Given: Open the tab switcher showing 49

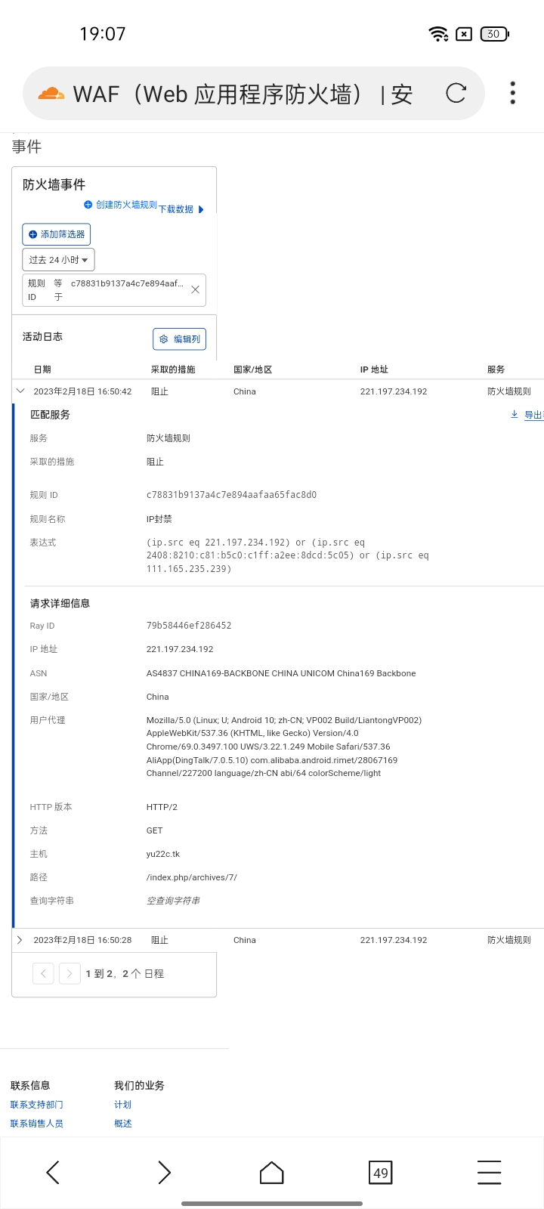Looking at the screenshot, I should (x=381, y=1173).
